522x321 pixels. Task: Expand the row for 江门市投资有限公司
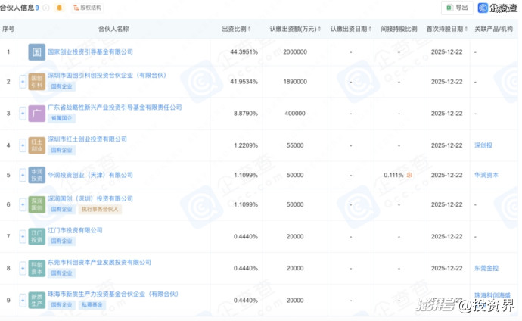(23, 236)
